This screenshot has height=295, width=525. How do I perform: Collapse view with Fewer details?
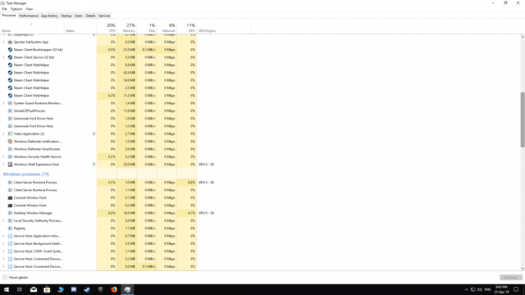(x=15, y=278)
